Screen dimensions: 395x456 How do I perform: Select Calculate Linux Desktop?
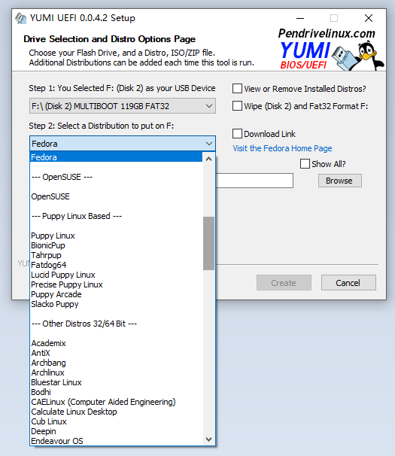tap(116, 412)
